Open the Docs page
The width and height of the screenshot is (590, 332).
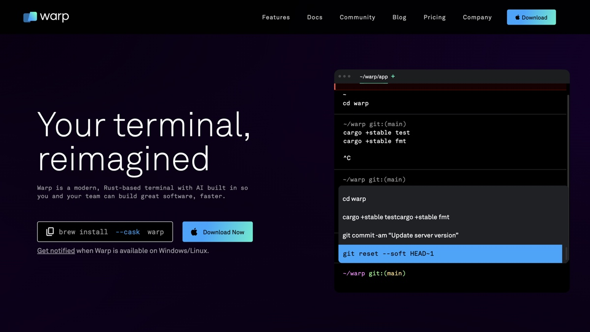tap(315, 17)
